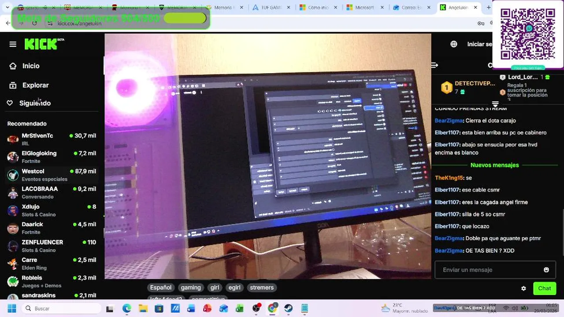Open Excel from the taskbar
The width and height of the screenshot is (564, 317).
tap(240, 309)
